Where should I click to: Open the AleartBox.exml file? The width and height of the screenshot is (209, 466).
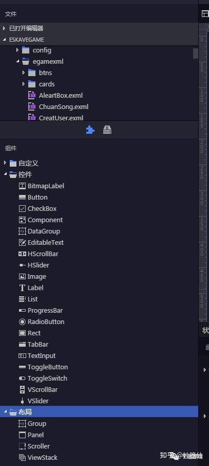55,95
